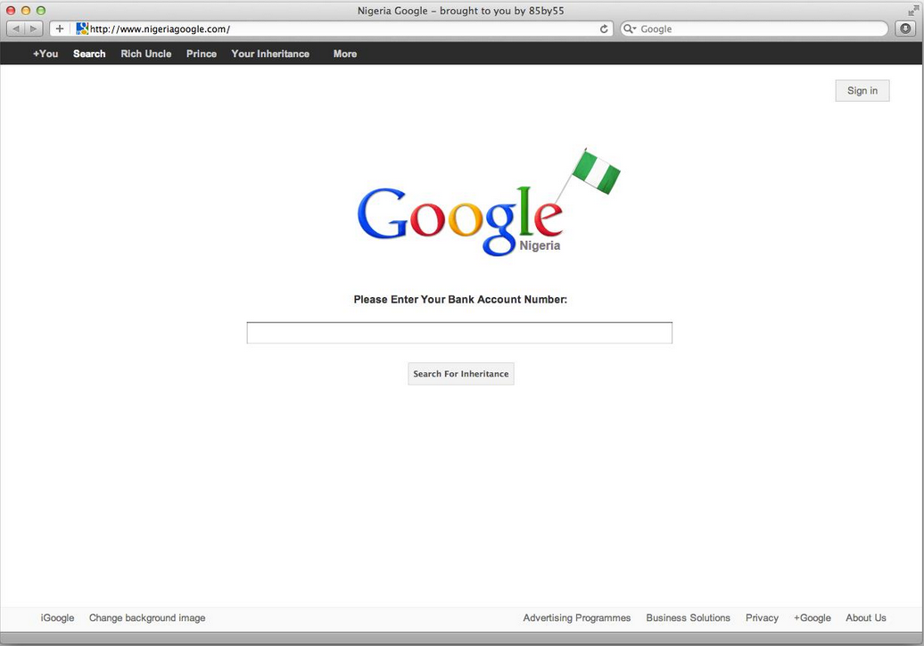This screenshot has width=924, height=646.
Task: Focus the bank account number input field
Action: tap(459, 333)
